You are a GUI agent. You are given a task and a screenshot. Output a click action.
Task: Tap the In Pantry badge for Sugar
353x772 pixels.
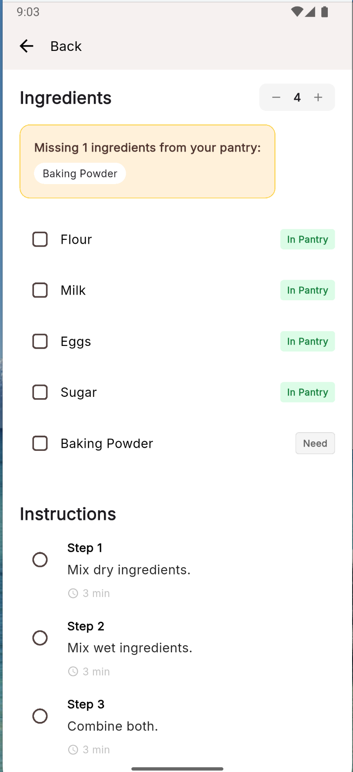(307, 393)
